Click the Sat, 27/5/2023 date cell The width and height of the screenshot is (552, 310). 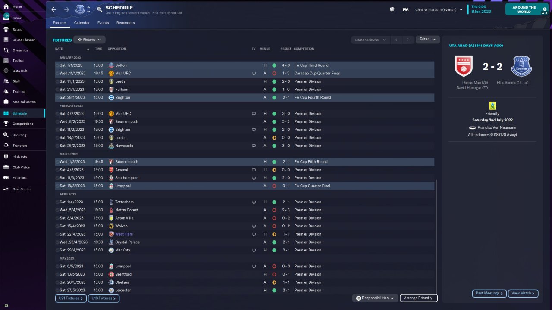coord(72,291)
